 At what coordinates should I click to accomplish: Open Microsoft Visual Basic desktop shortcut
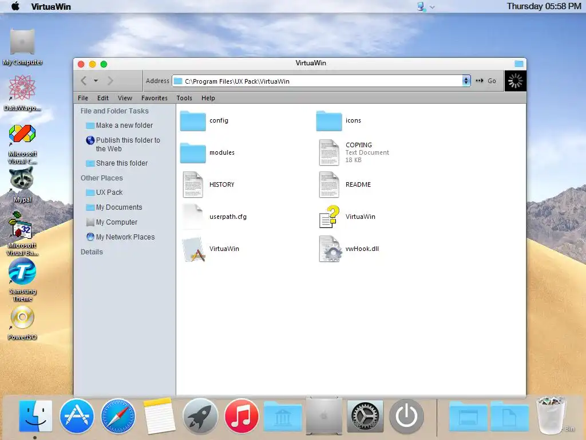coord(22,234)
